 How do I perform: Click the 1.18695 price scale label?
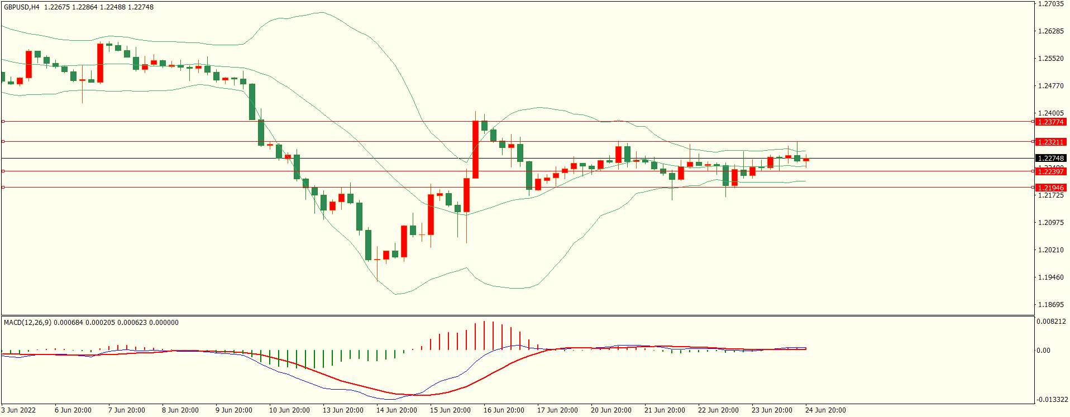[1050, 305]
